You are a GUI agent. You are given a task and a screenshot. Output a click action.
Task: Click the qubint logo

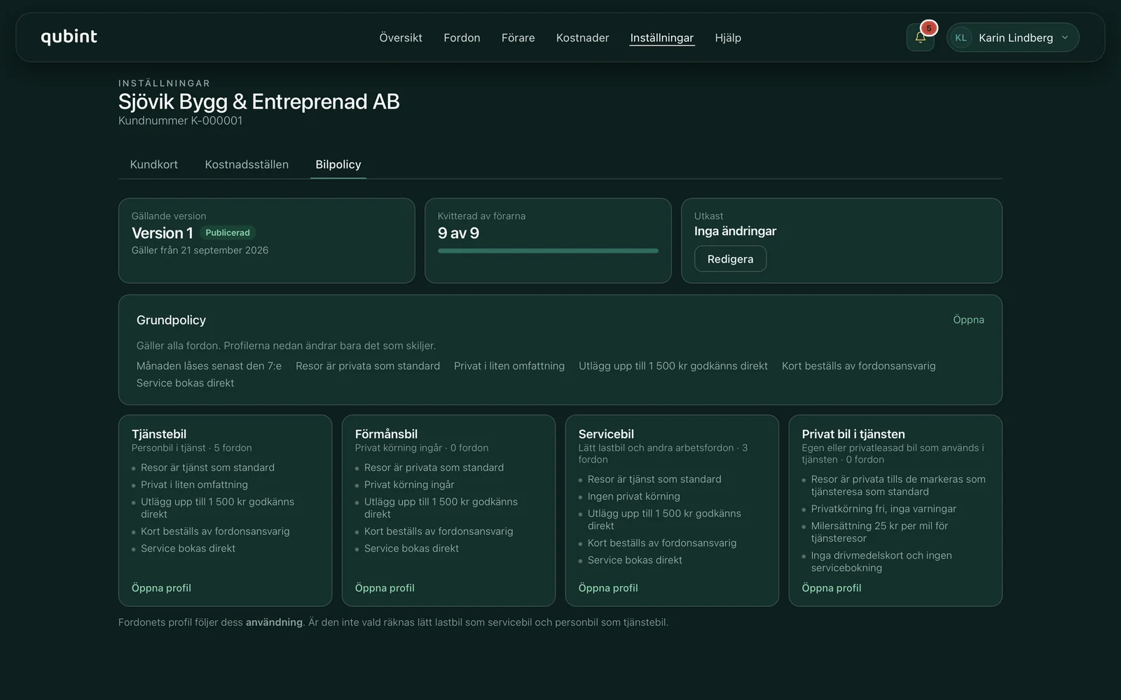click(x=69, y=37)
